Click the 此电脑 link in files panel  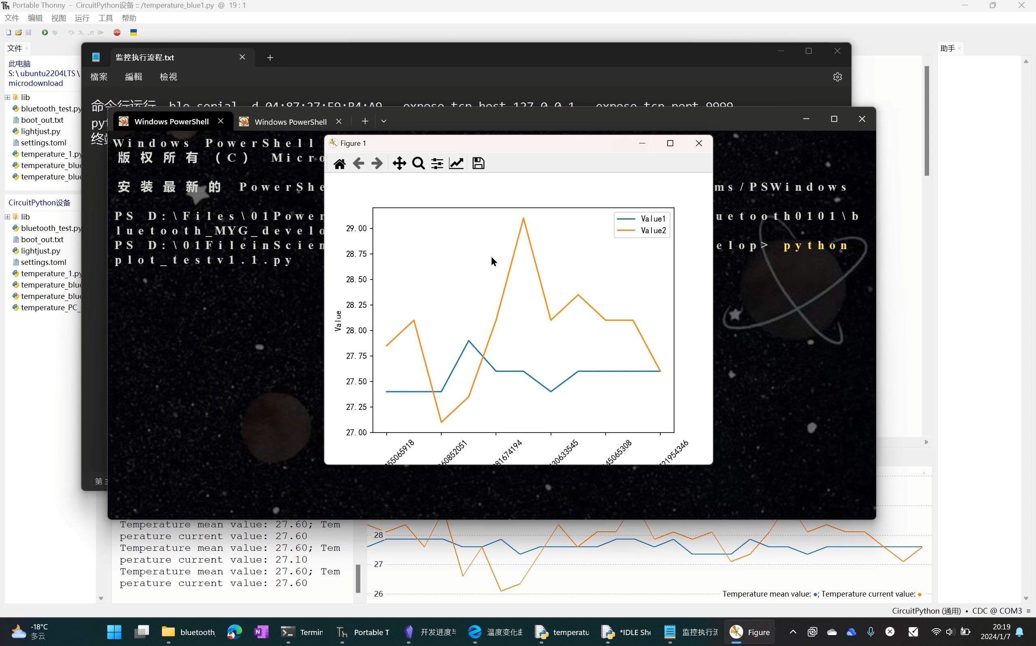click(20, 64)
